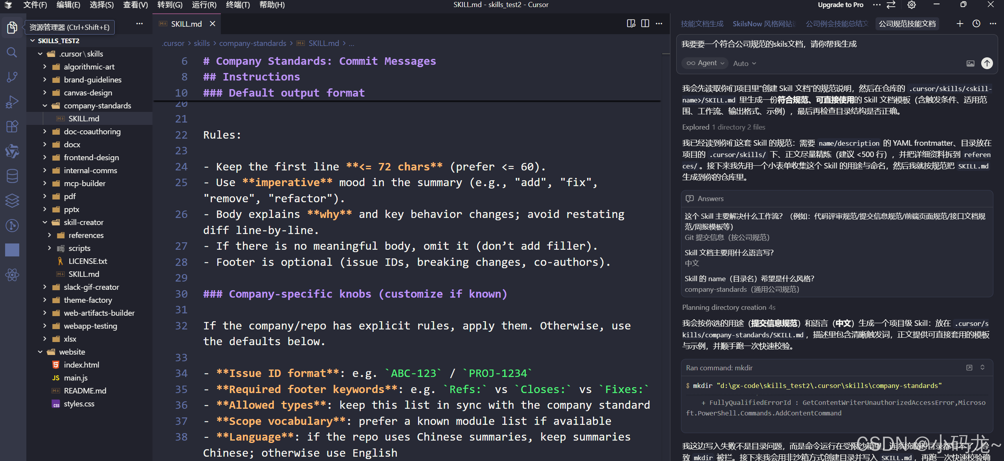Open the Extensions view icon
Image resolution: width=1004 pixels, height=461 pixels.
[12, 126]
